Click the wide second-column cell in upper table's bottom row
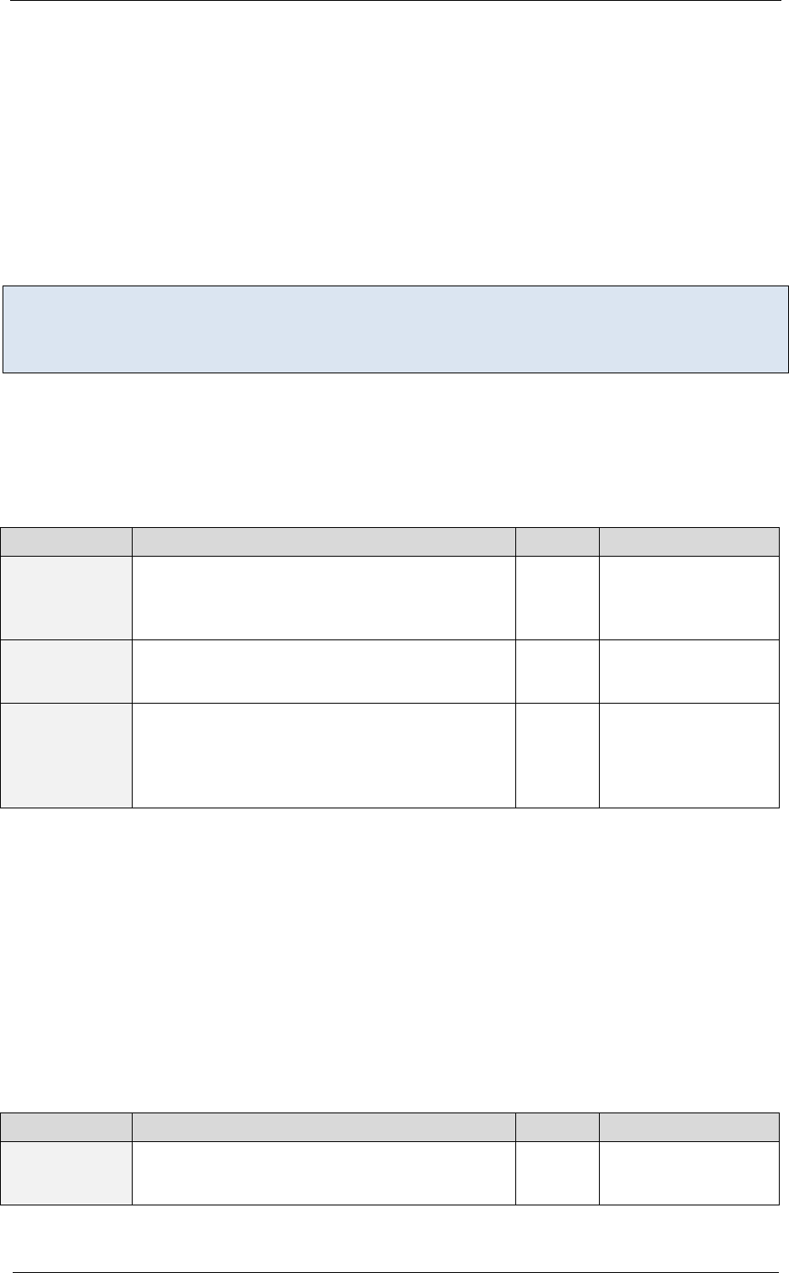This screenshot has width=789, height=1273. 324,755
